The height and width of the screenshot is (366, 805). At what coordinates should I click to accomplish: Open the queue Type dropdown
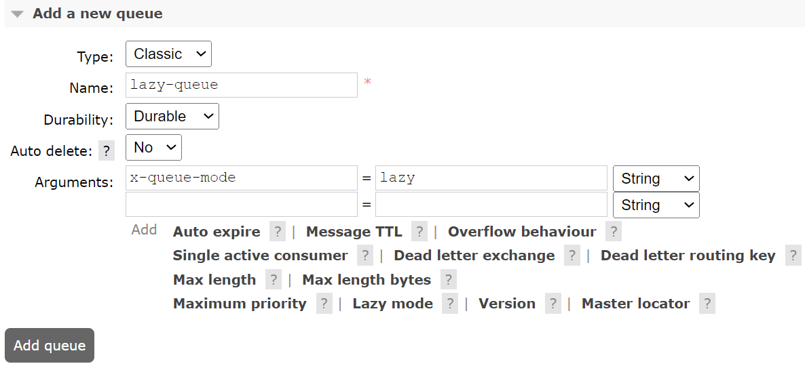point(168,54)
